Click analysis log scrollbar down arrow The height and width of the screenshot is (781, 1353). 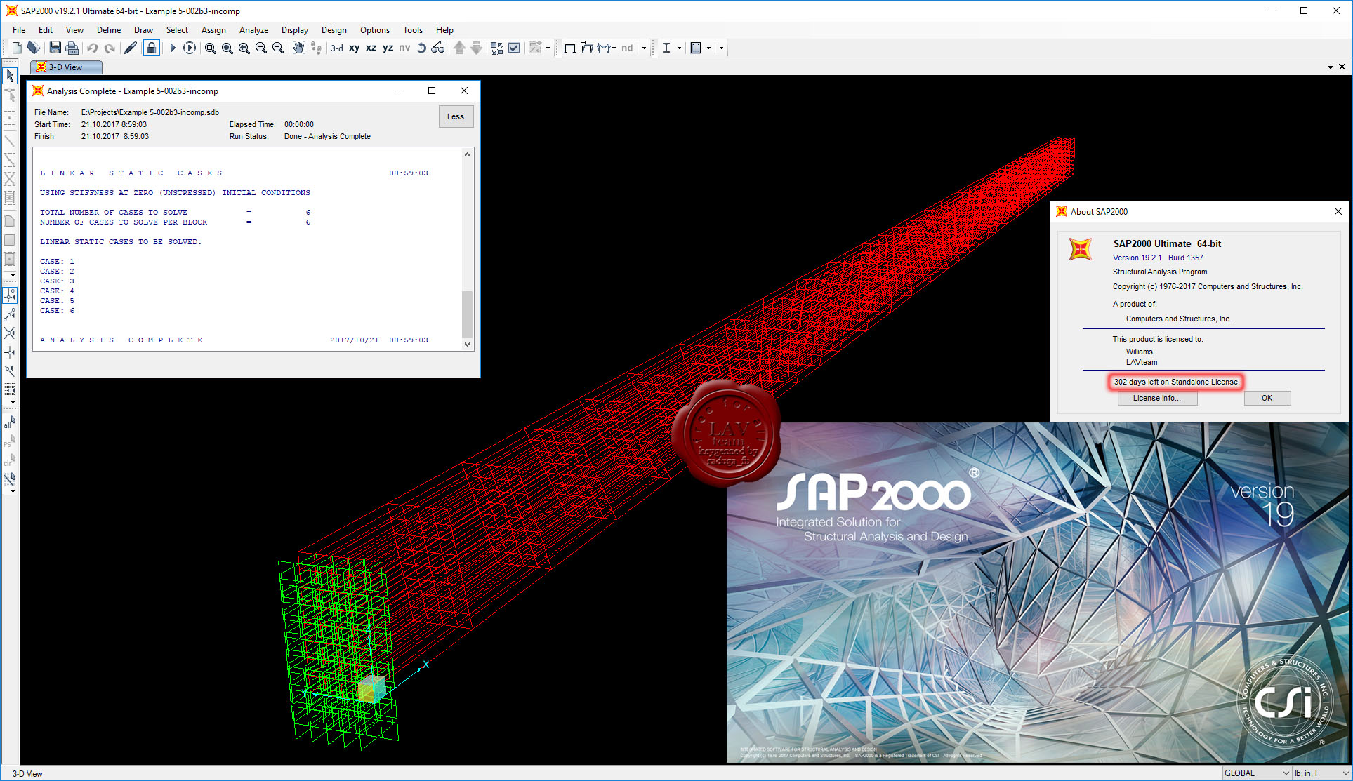click(467, 344)
